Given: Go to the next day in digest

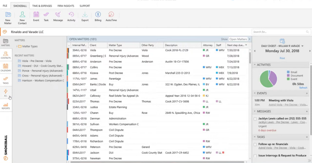Looking at the screenshot, I should click(310, 51).
